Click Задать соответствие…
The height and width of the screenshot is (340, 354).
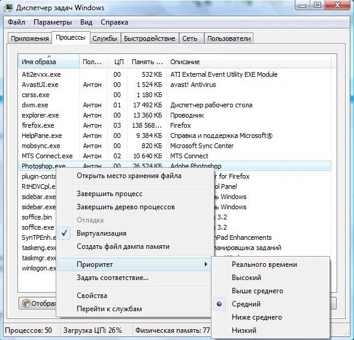(x=113, y=278)
